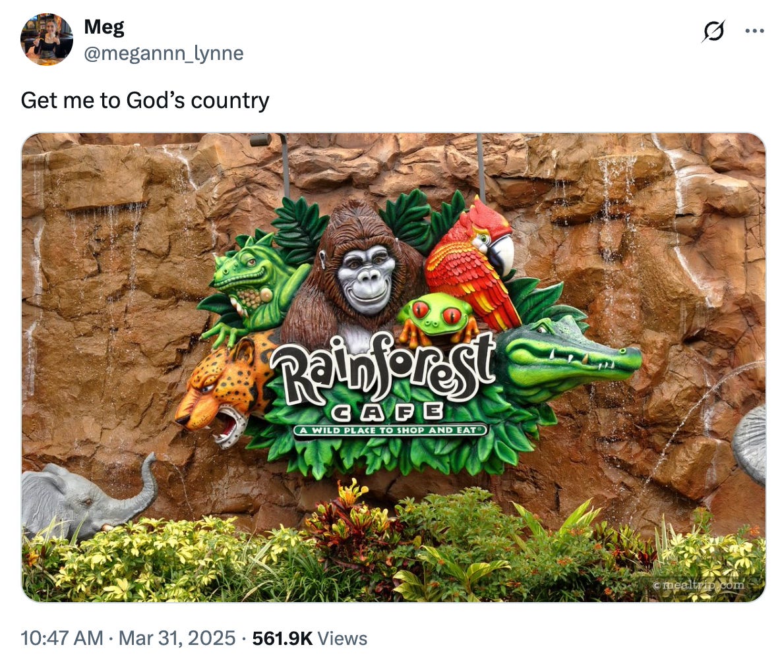Open the three-dot more options menu

coord(754,31)
